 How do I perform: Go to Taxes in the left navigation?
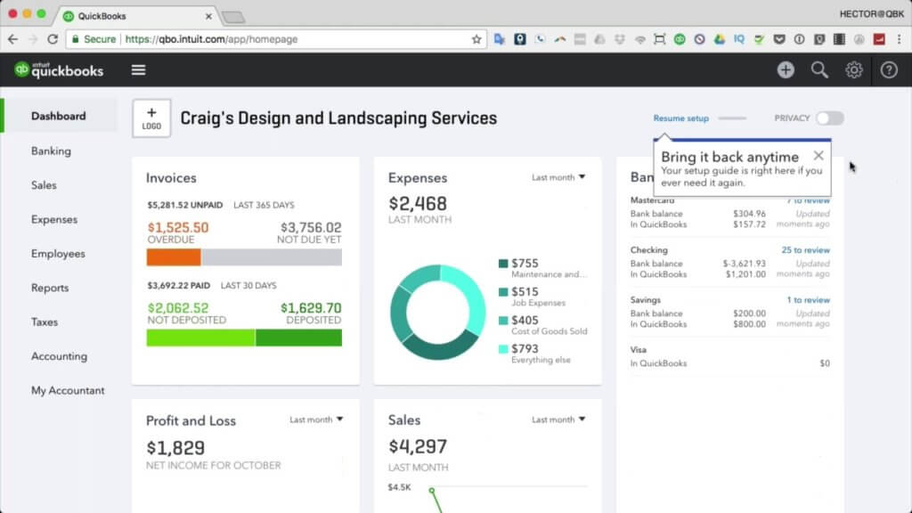[45, 322]
